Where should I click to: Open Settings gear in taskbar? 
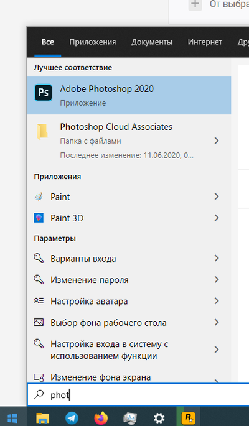[x=159, y=417]
